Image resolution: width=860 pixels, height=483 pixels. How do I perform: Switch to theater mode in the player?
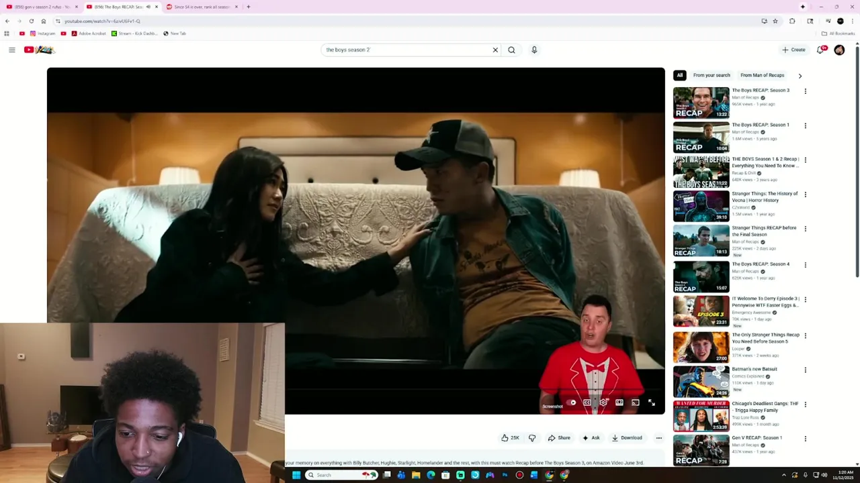tap(619, 402)
